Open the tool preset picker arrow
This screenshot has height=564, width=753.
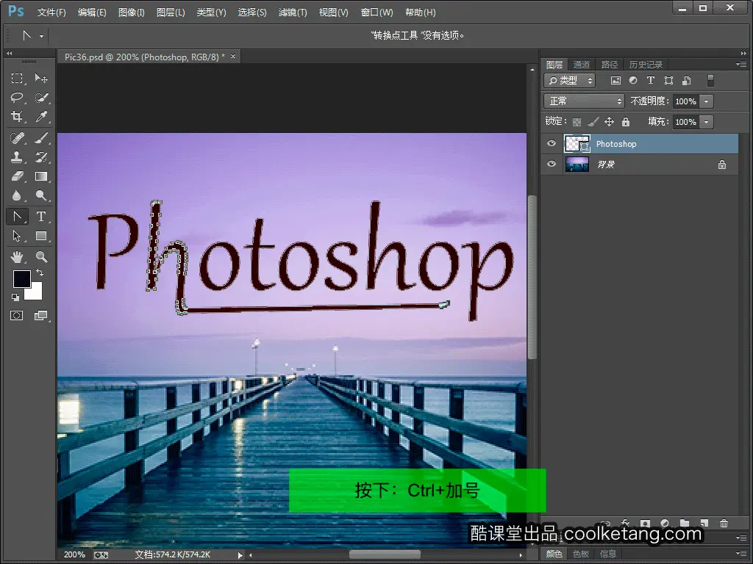coord(41,36)
